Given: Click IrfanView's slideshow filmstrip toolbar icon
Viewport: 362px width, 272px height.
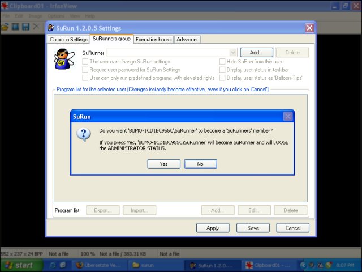Looking at the screenshot, I should (x=15, y=27).
